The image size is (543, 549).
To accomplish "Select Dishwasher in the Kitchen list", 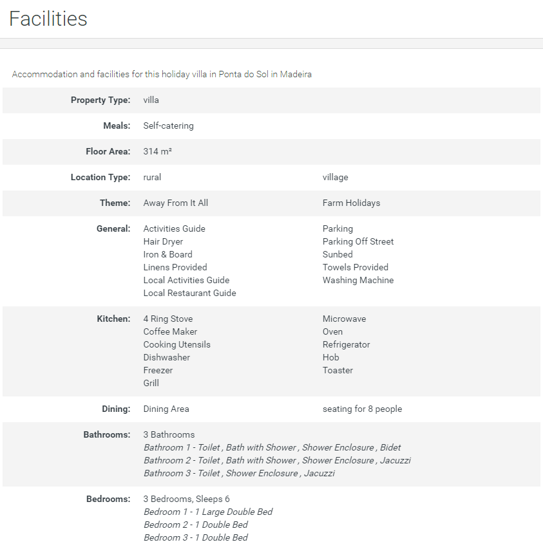I will (166, 357).
